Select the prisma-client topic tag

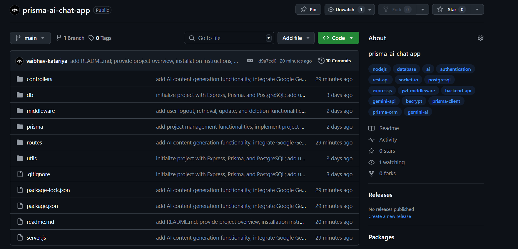(446, 101)
